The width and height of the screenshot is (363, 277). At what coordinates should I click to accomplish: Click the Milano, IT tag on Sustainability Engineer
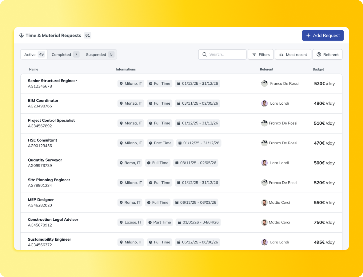coord(131,242)
